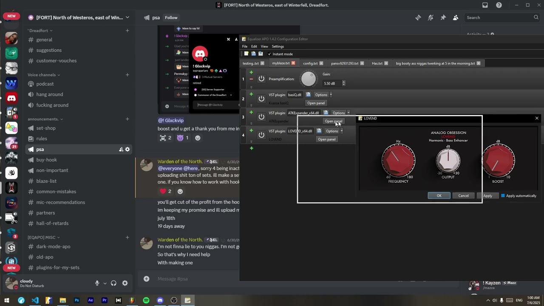Deafen using the Discord headphones button

(113, 283)
